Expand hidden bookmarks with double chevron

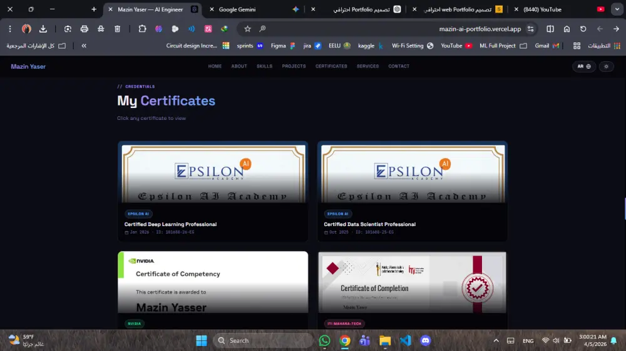[84, 46]
